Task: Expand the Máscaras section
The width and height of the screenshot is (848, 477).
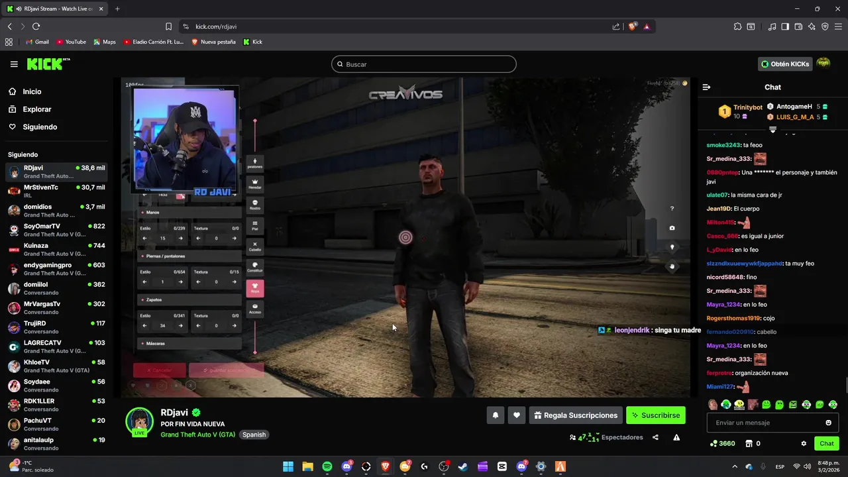Action: pyautogui.click(x=189, y=344)
